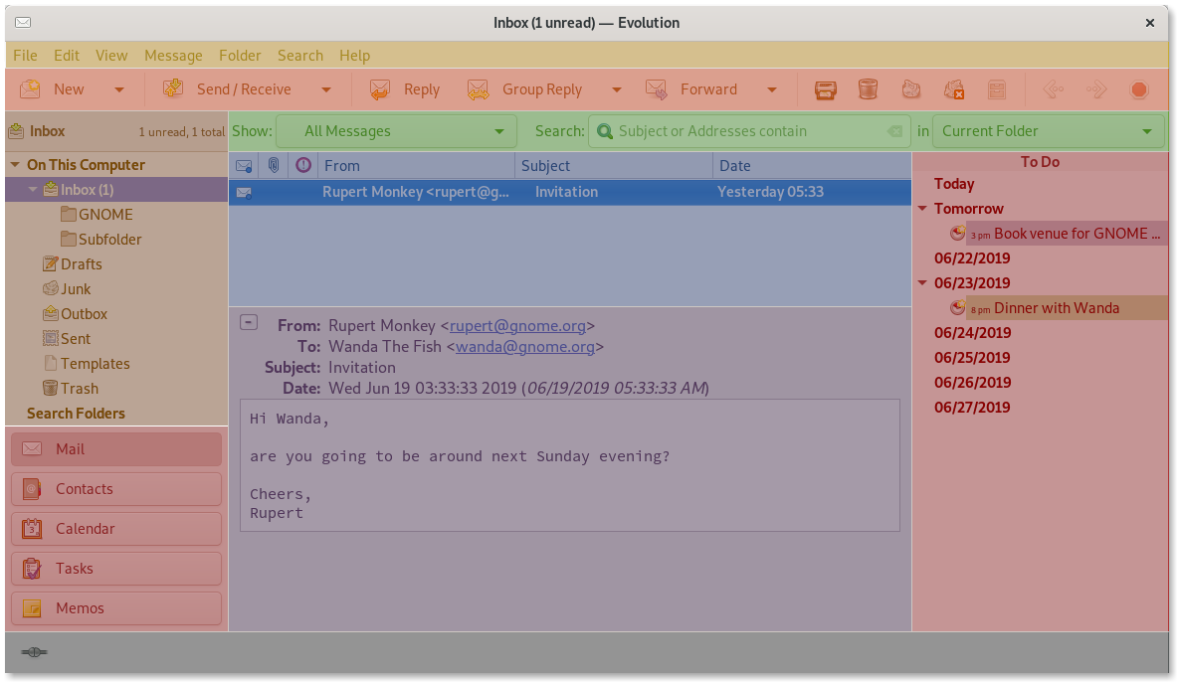Archive the message via the cabinet icon
Viewport: 1177px width, 682px height.
[x=997, y=88]
